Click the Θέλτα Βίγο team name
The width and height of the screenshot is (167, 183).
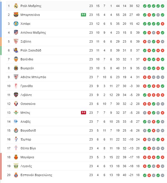tap(28, 148)
